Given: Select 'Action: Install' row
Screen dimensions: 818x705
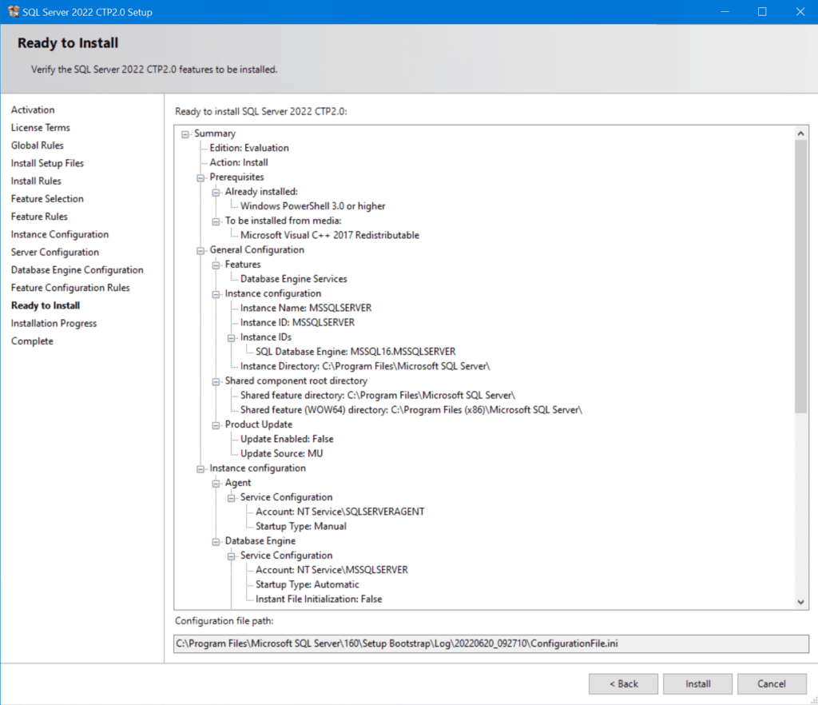Looking at the screenshot, I should [238, 162].
